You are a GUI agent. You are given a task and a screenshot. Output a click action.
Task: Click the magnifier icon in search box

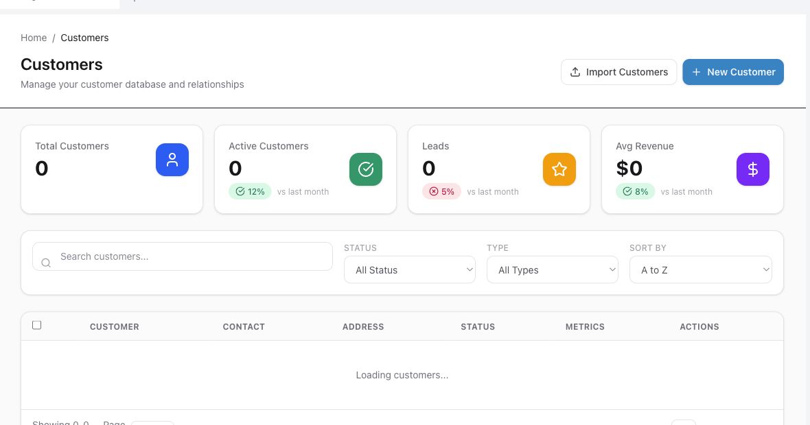tap(46, 263)
